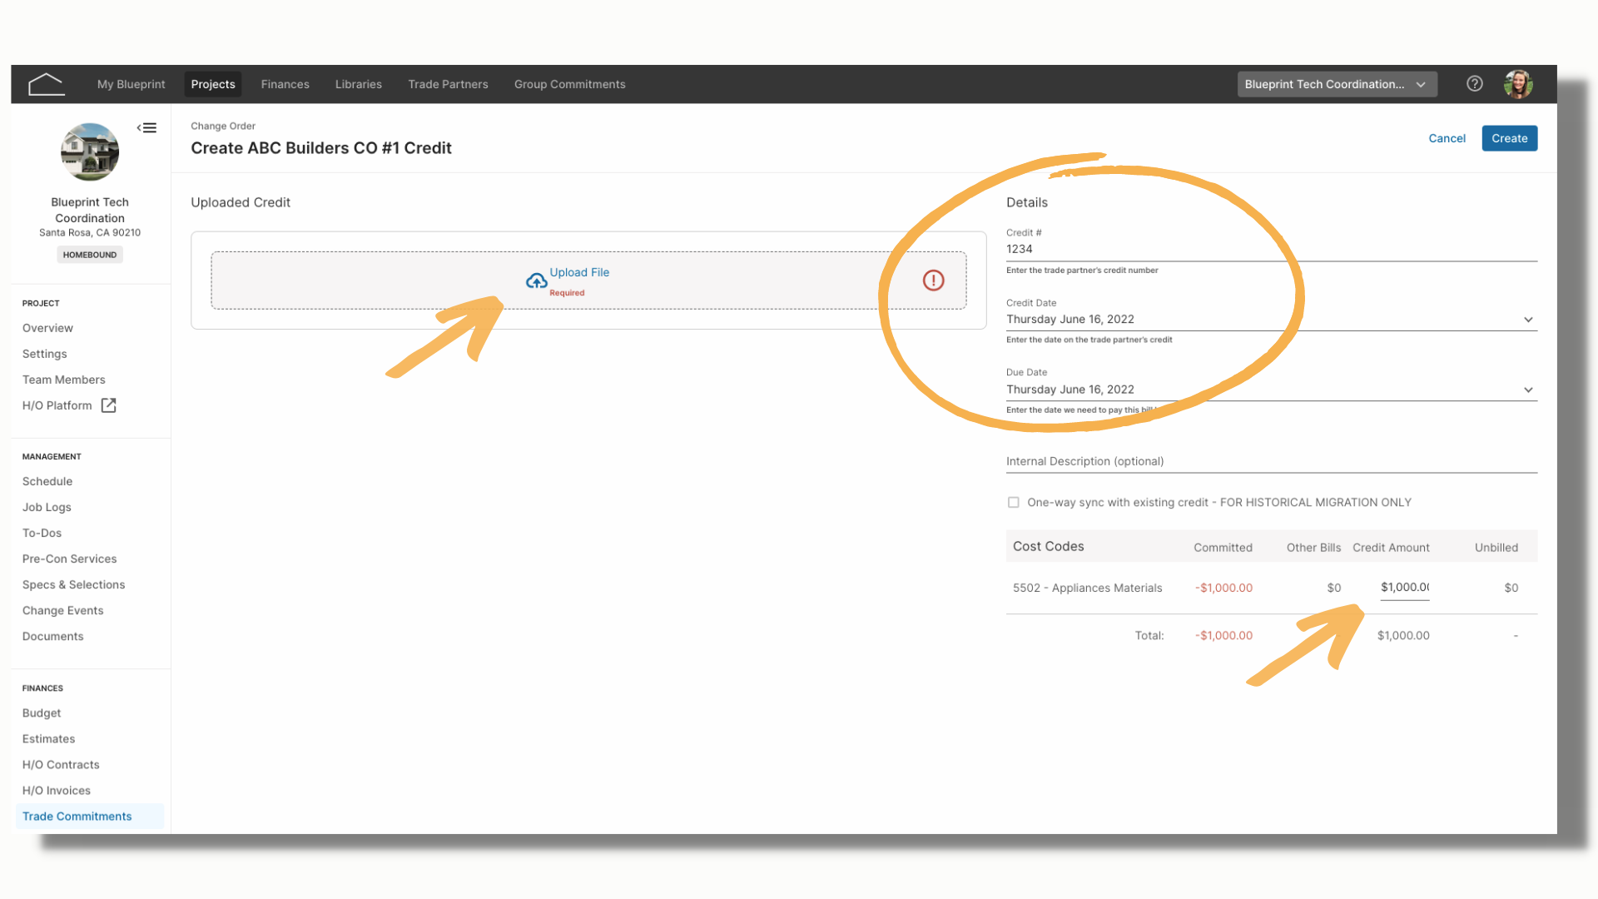Click the Upload File link

[579, 272]
